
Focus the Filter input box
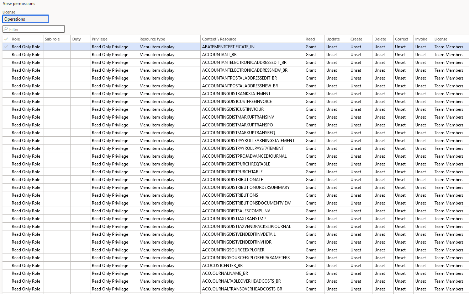pyautogui.click(x=33, y=29)
